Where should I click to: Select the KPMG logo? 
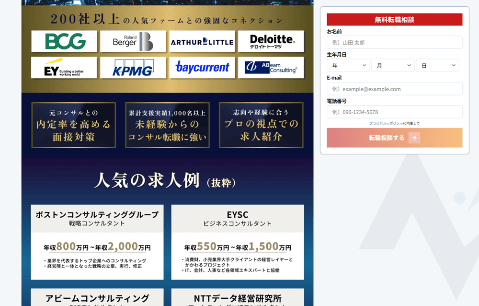[133, 68]
